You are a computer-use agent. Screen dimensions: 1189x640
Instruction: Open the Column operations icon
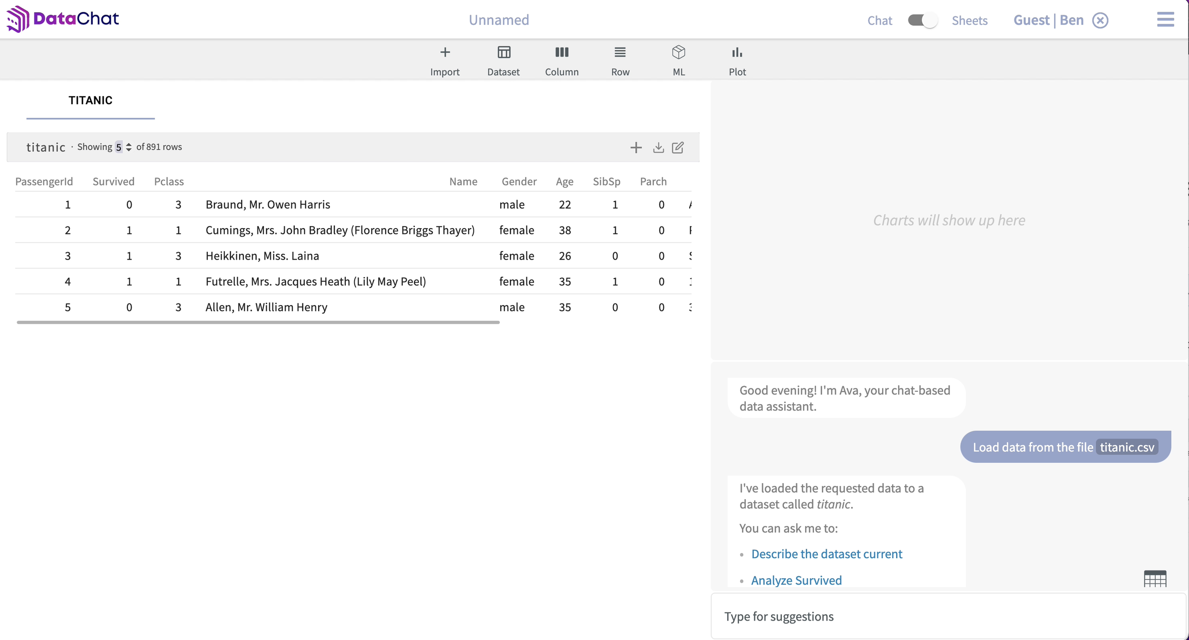coord(562,52)
